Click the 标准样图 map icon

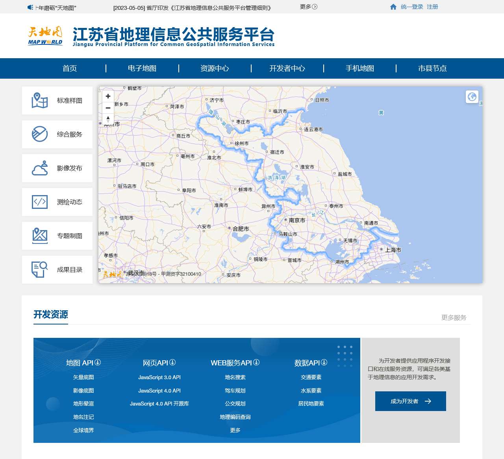(40, 101)
